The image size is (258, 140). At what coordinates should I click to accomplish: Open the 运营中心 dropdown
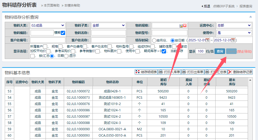click(234, 26)
